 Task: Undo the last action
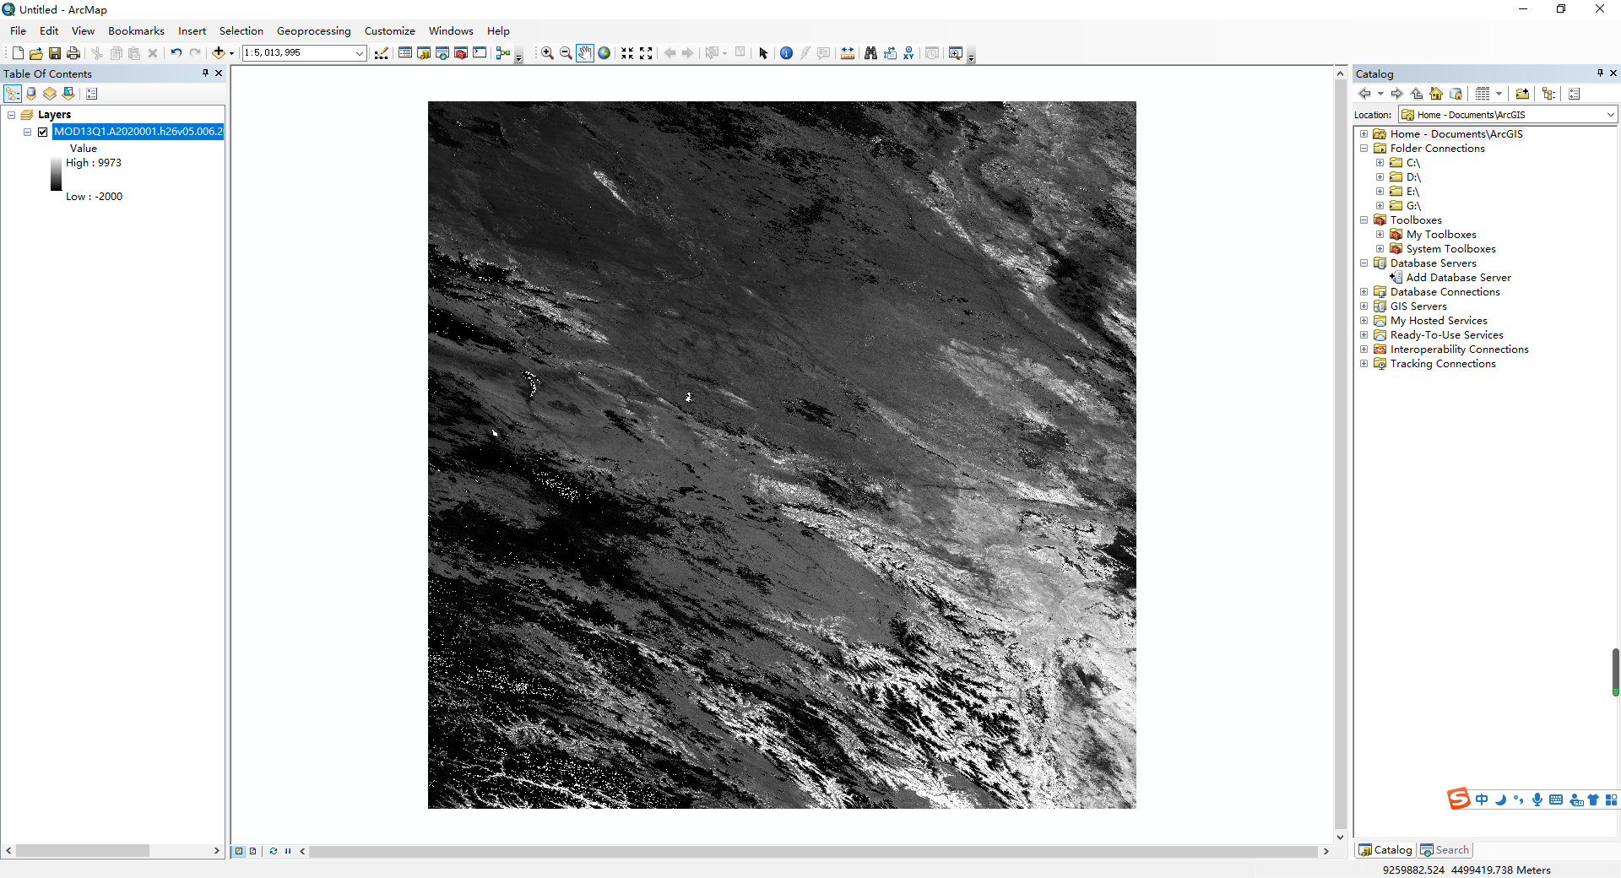coord(176,53)
